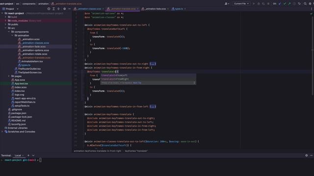Expand folded translate-out-to-right mixin block
This screenshot has height=176, width=314.
pos(153,64)
